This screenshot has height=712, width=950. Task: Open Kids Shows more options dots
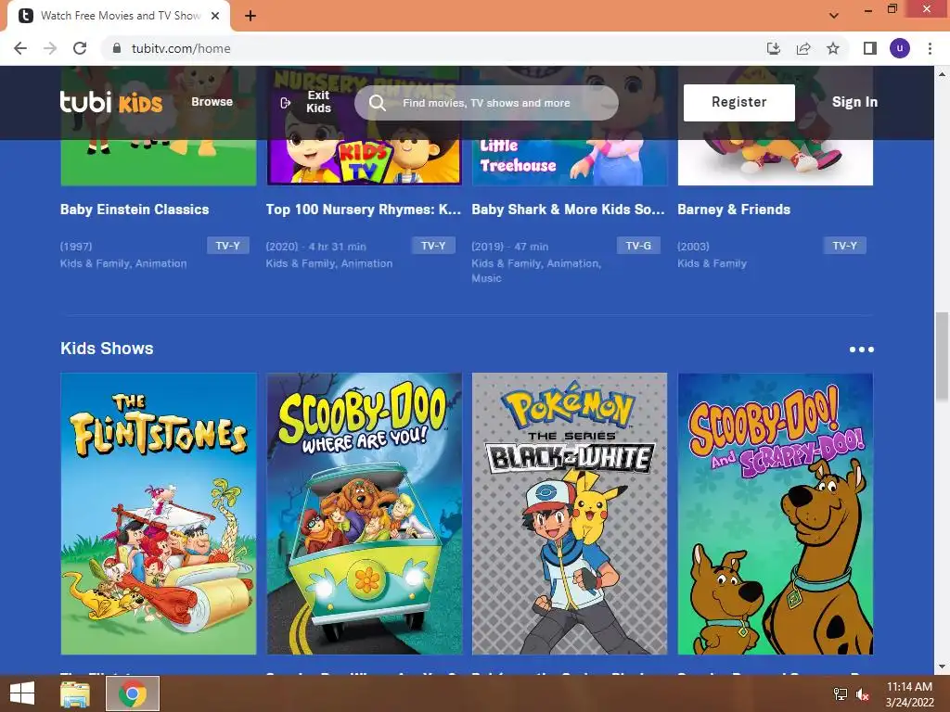point(862,350)
